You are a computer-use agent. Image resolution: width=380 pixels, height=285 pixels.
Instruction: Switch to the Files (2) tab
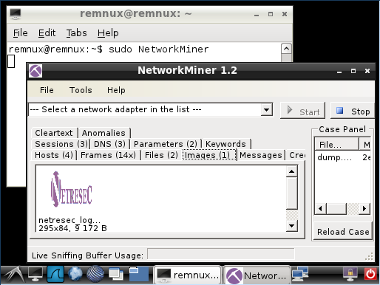click(x=161, y=155)
